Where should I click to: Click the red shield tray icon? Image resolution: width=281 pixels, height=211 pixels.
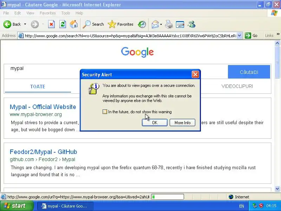pyautogui.click(x=261, y=206)
